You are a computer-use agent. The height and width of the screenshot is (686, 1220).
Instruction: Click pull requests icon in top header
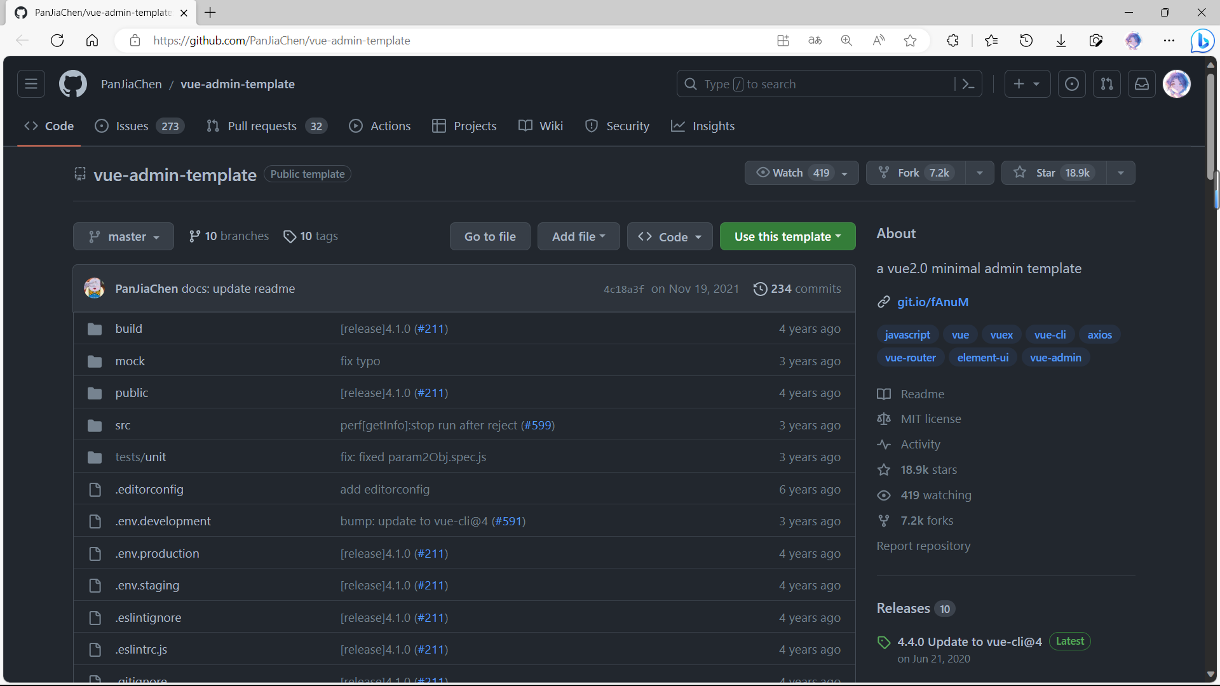(x=1106, y=84)
